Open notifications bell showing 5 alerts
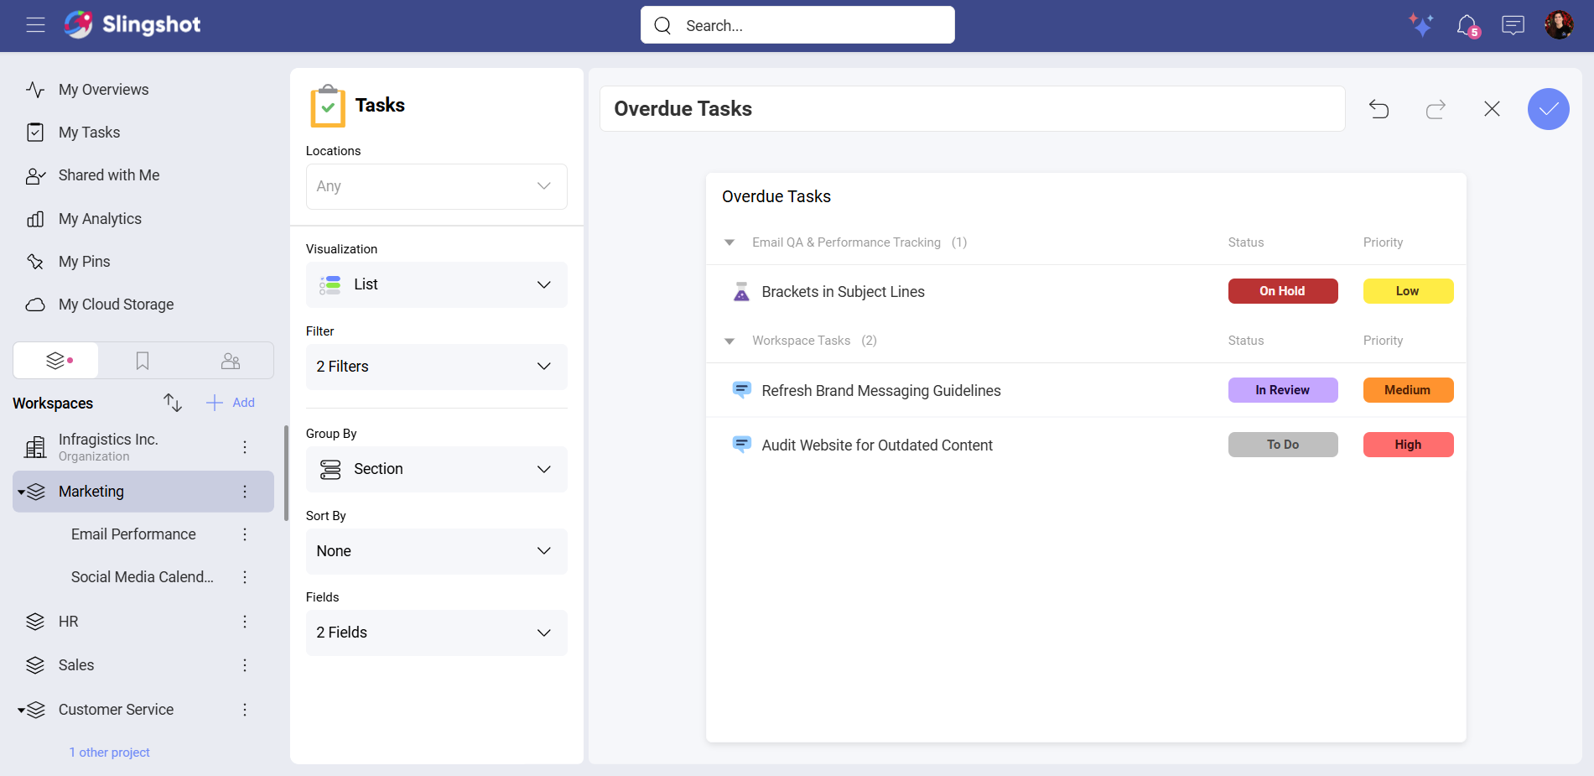 pos(1467,25)
